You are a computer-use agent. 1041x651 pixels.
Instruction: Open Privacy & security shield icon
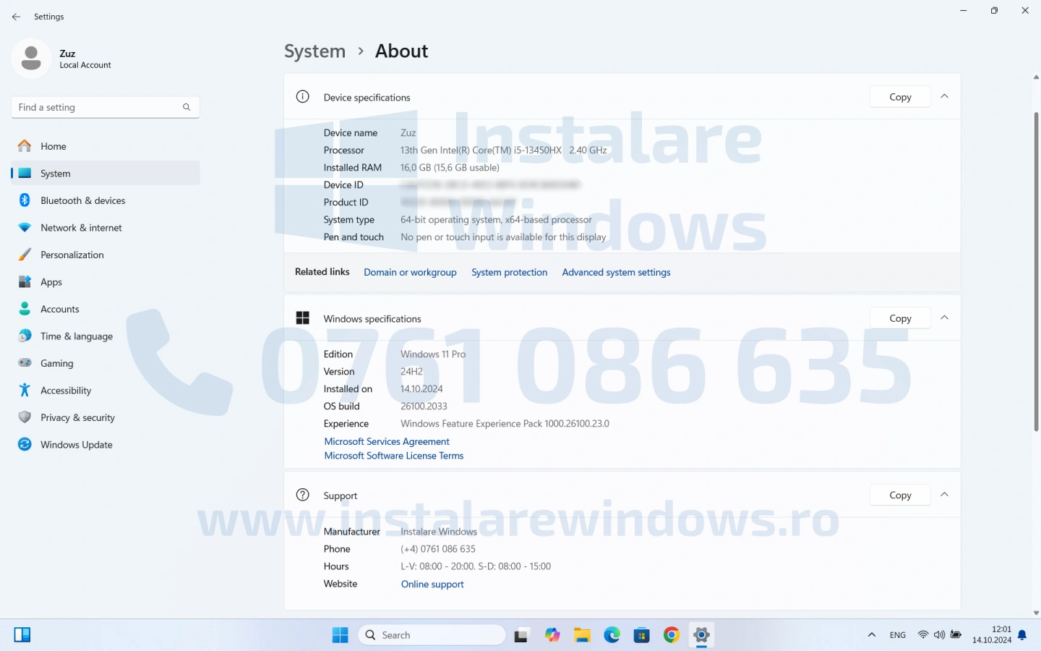pos(25,417)
